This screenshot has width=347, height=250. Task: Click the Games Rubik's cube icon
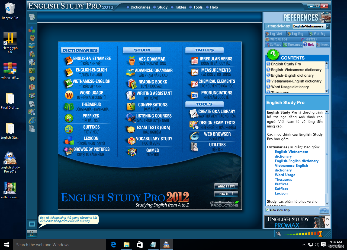[x=132, y=152]
